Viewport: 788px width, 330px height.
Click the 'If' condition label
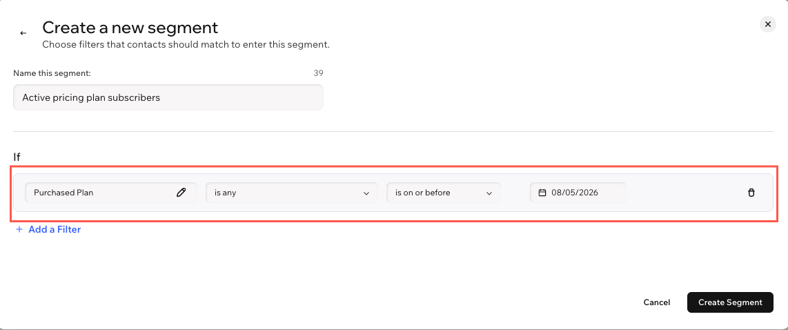click(x=17, y=157)
